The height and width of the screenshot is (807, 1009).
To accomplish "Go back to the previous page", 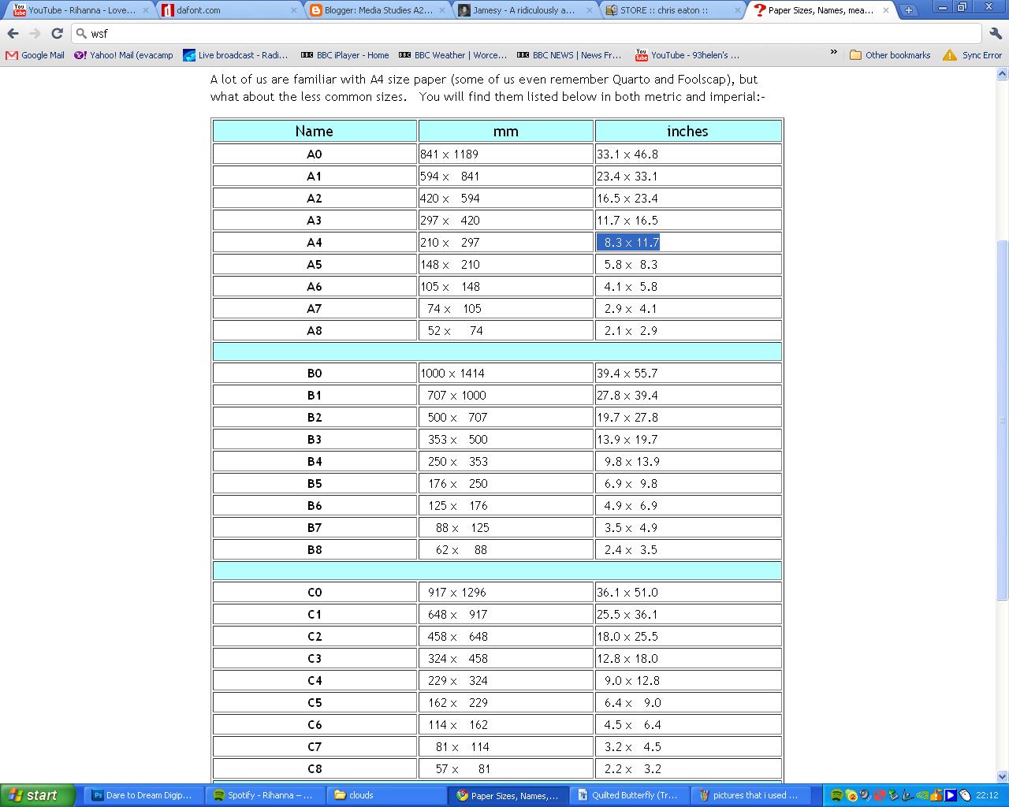I will click(13, 34).
